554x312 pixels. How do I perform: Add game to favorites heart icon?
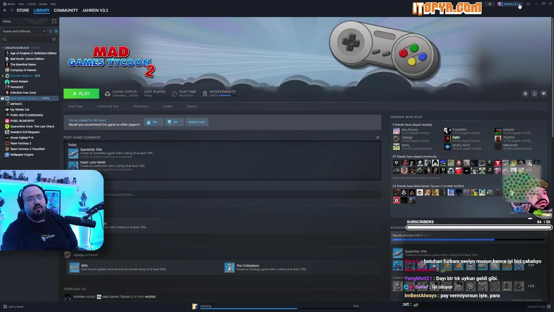tap(544, 94)
